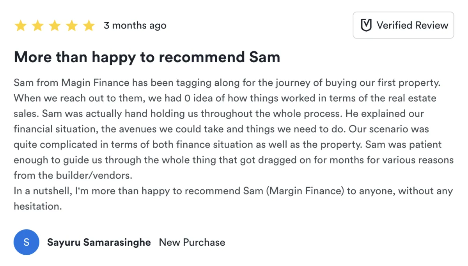Click the phrase "In a nutshell"

[42, 191]
